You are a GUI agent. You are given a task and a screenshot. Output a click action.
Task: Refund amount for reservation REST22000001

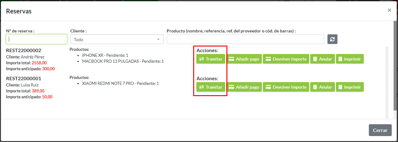pyautogui.click(x=286, y=87)
